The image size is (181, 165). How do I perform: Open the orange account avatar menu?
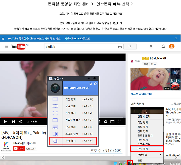pos(172,46)
